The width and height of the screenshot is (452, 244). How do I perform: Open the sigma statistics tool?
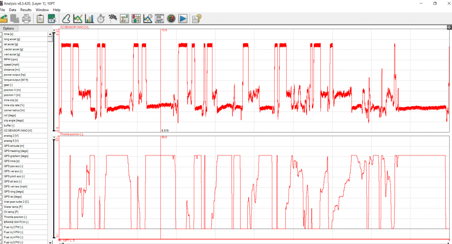pyautogui.click(x=125, y=19)
